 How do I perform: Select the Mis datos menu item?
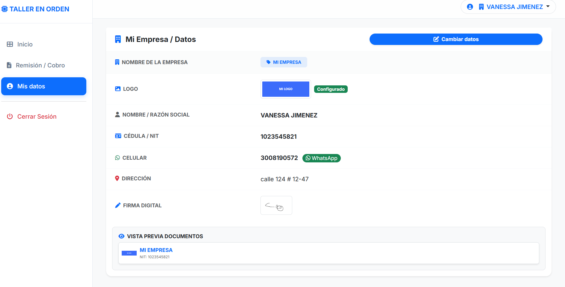coord(44,86)
